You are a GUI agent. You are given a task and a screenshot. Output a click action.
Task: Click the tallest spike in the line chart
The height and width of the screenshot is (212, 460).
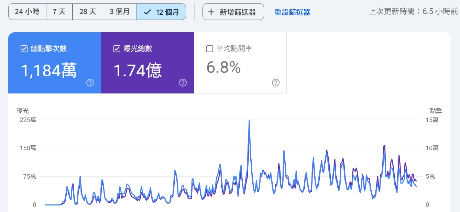click(249, 120)
